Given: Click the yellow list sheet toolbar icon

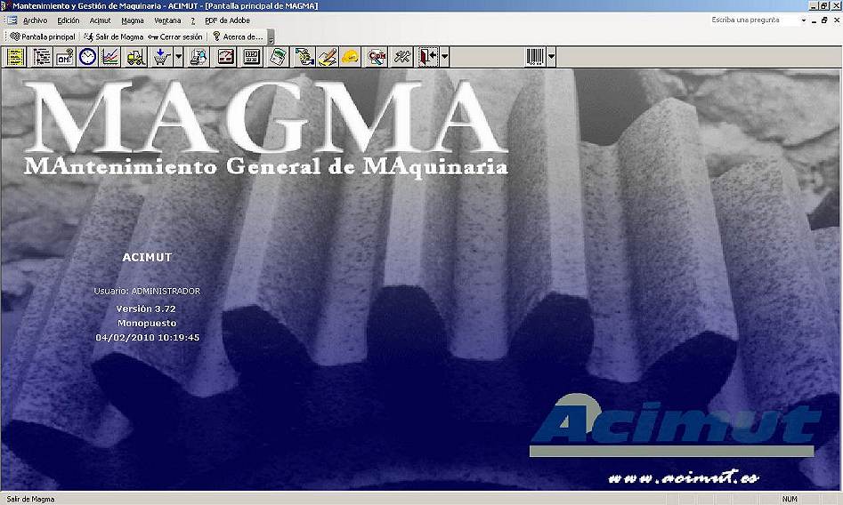Looking at the screenshot, I should pos(16,56).
